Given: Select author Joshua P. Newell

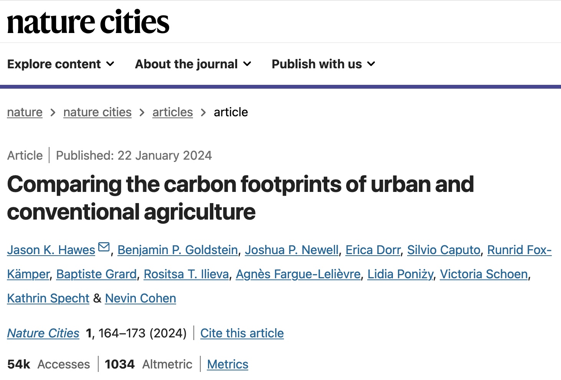Looking at the screenshot, I should click(292, 250).
